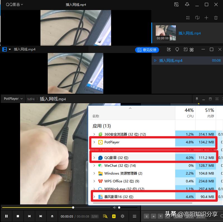Viewport: 223px width, 222px height.
Task: Switch QQ影音 playlist view mode
Action: tap(188, 18)
